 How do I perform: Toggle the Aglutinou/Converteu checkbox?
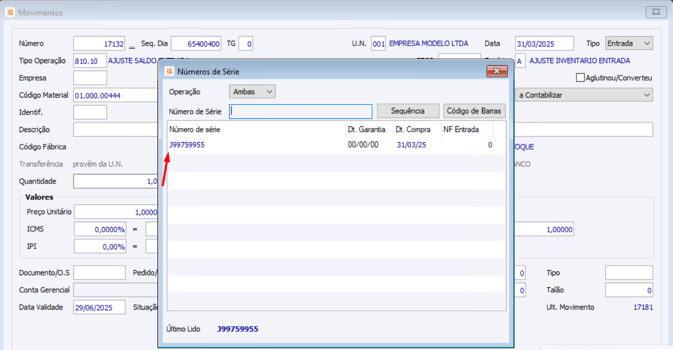[580, 78]
